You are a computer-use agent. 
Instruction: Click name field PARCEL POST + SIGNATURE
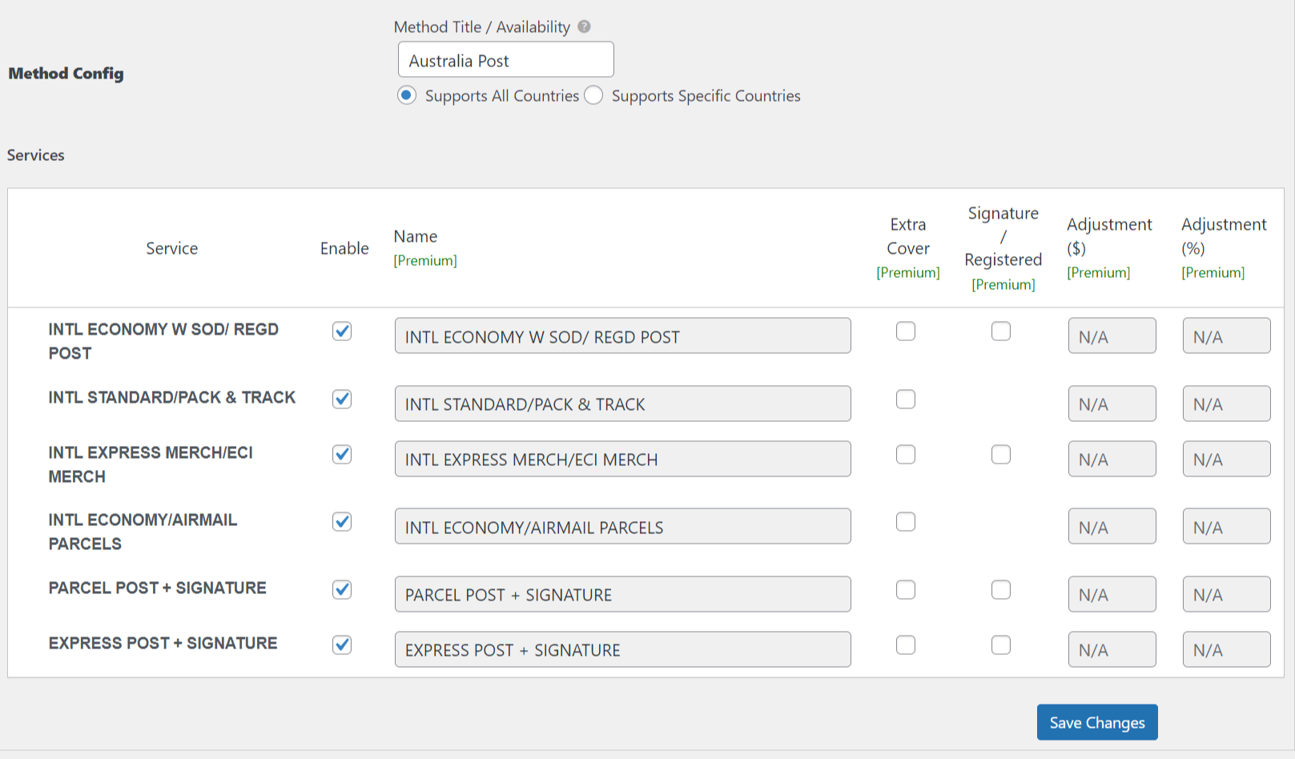623,594
